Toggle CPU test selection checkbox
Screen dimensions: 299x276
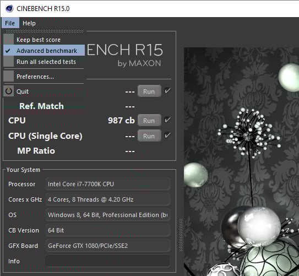[x=167, y=120]
